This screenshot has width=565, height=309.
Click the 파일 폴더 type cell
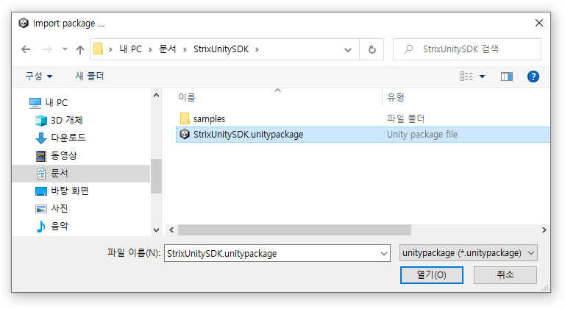coord(405,118)
